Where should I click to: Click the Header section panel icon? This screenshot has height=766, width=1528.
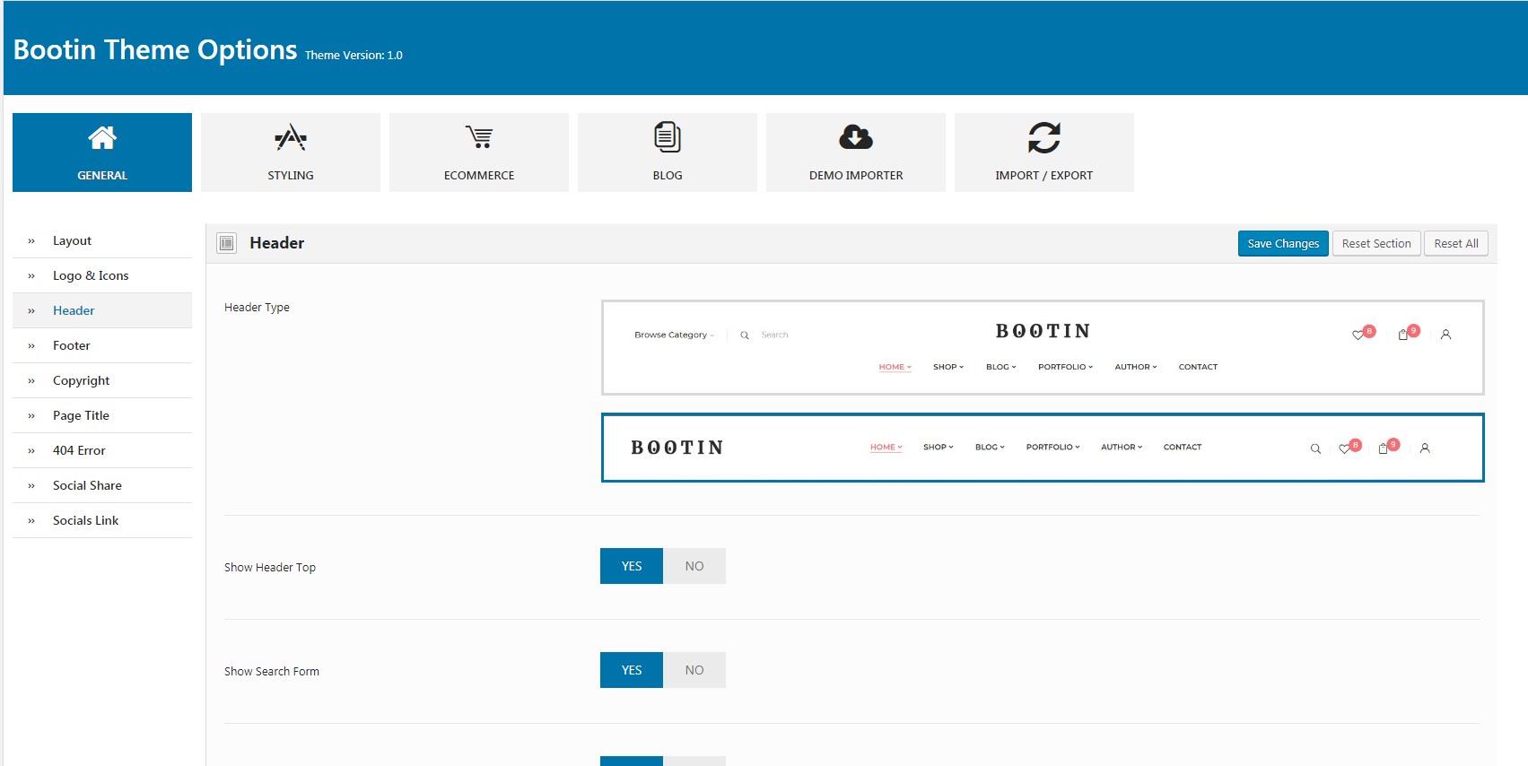click(227, 243)
